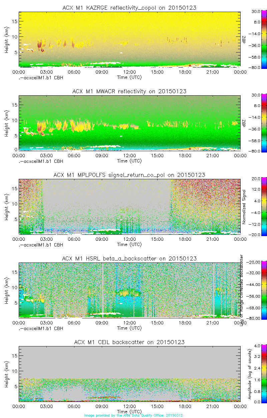Click the HSRL beta_a_backscatter plot title
267x418 pixels.
pos(129,258)
